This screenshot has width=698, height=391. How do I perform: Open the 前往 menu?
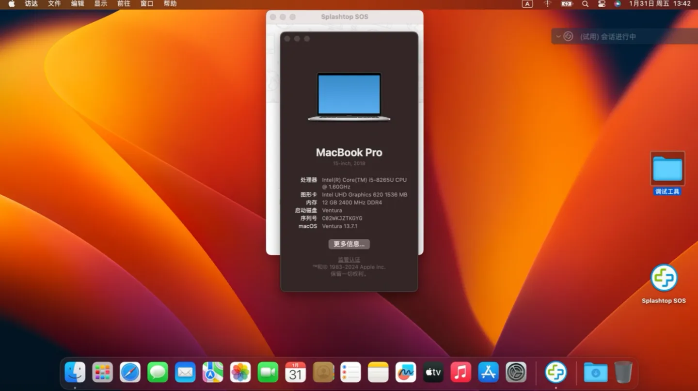(x=123, y=4)
